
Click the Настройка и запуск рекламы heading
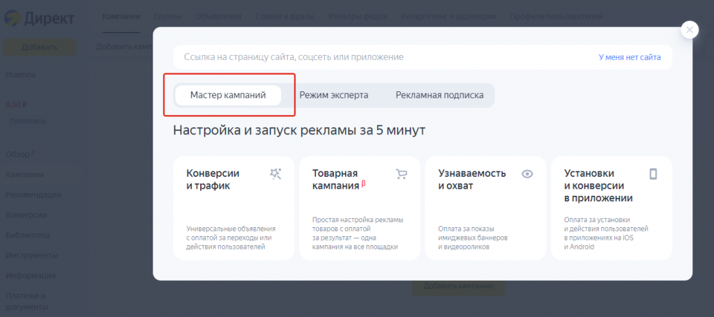(x=299, y=130)
